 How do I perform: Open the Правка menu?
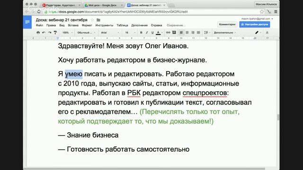[51, 25]
